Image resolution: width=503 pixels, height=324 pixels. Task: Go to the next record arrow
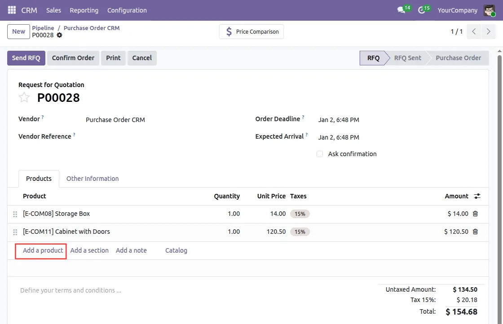487,31
